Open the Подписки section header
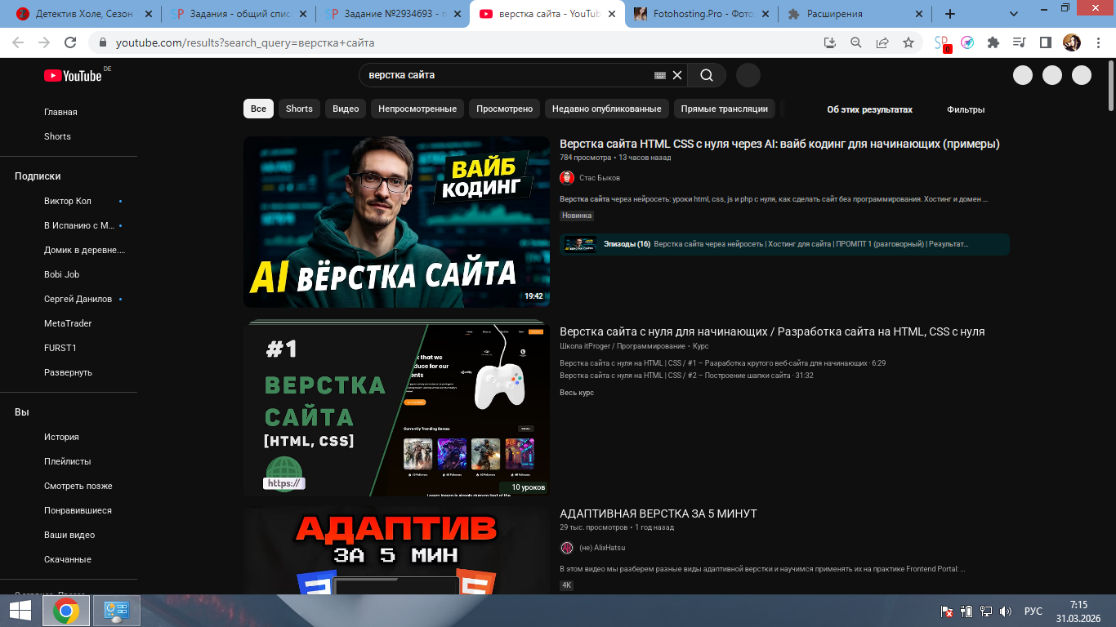The image size is (1116, 627). [x=38, y=176]
